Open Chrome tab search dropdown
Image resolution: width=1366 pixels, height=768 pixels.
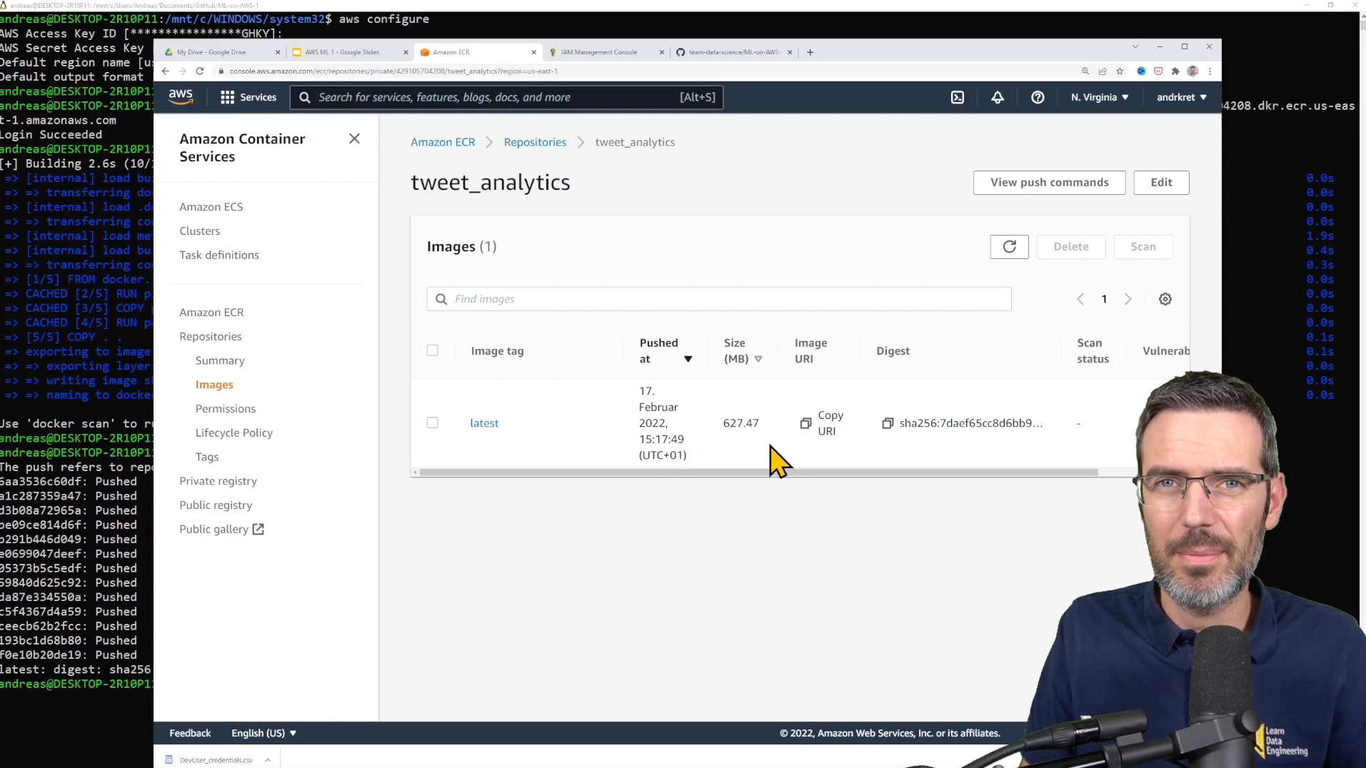pyautogui.click(x=1135, y=46)
